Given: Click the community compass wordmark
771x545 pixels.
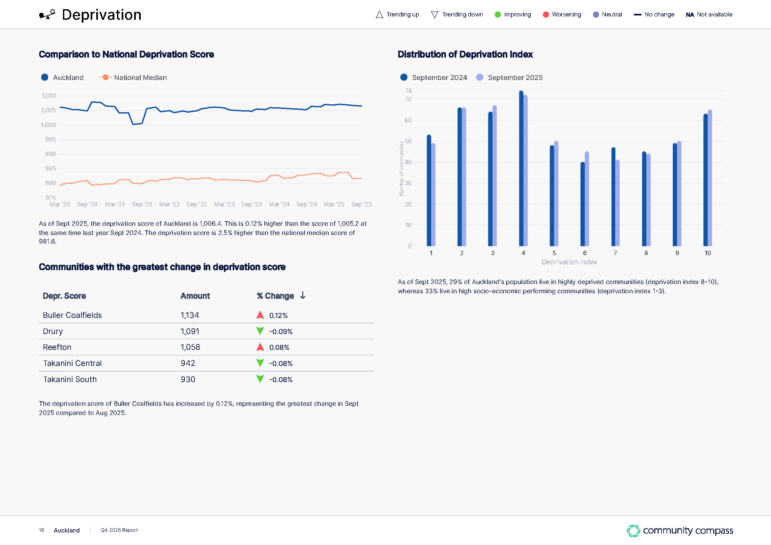Looking at the screenshot, I should tap(688, 531).
